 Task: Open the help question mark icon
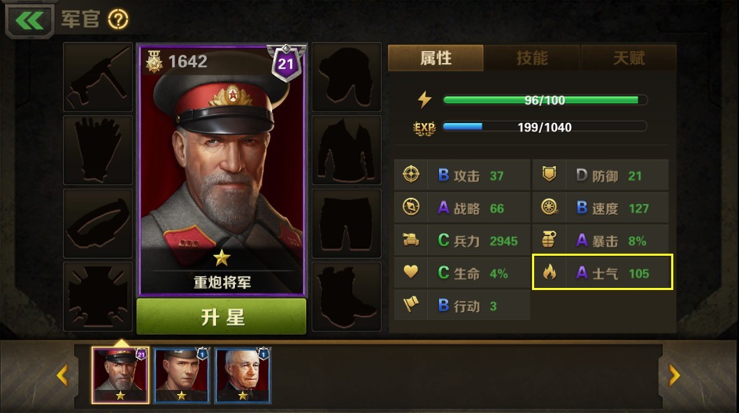click(118, 20)
